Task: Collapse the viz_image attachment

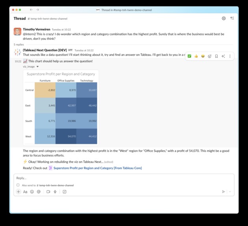Action: pos(37,67)
